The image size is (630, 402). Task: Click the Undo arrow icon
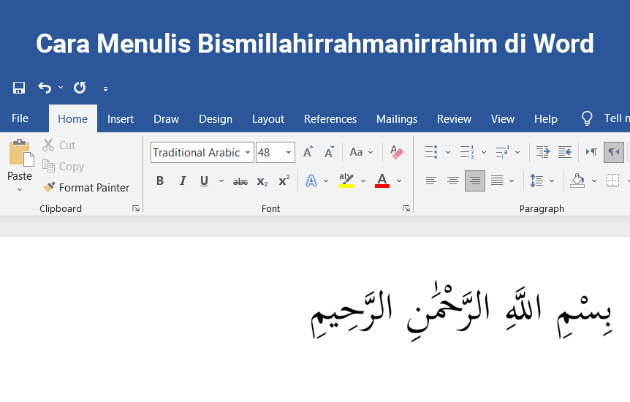[x=45, y=88]
